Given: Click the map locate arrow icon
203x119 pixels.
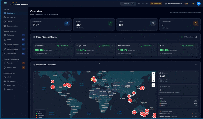Looking at the screenshot, I should [154, 85].
